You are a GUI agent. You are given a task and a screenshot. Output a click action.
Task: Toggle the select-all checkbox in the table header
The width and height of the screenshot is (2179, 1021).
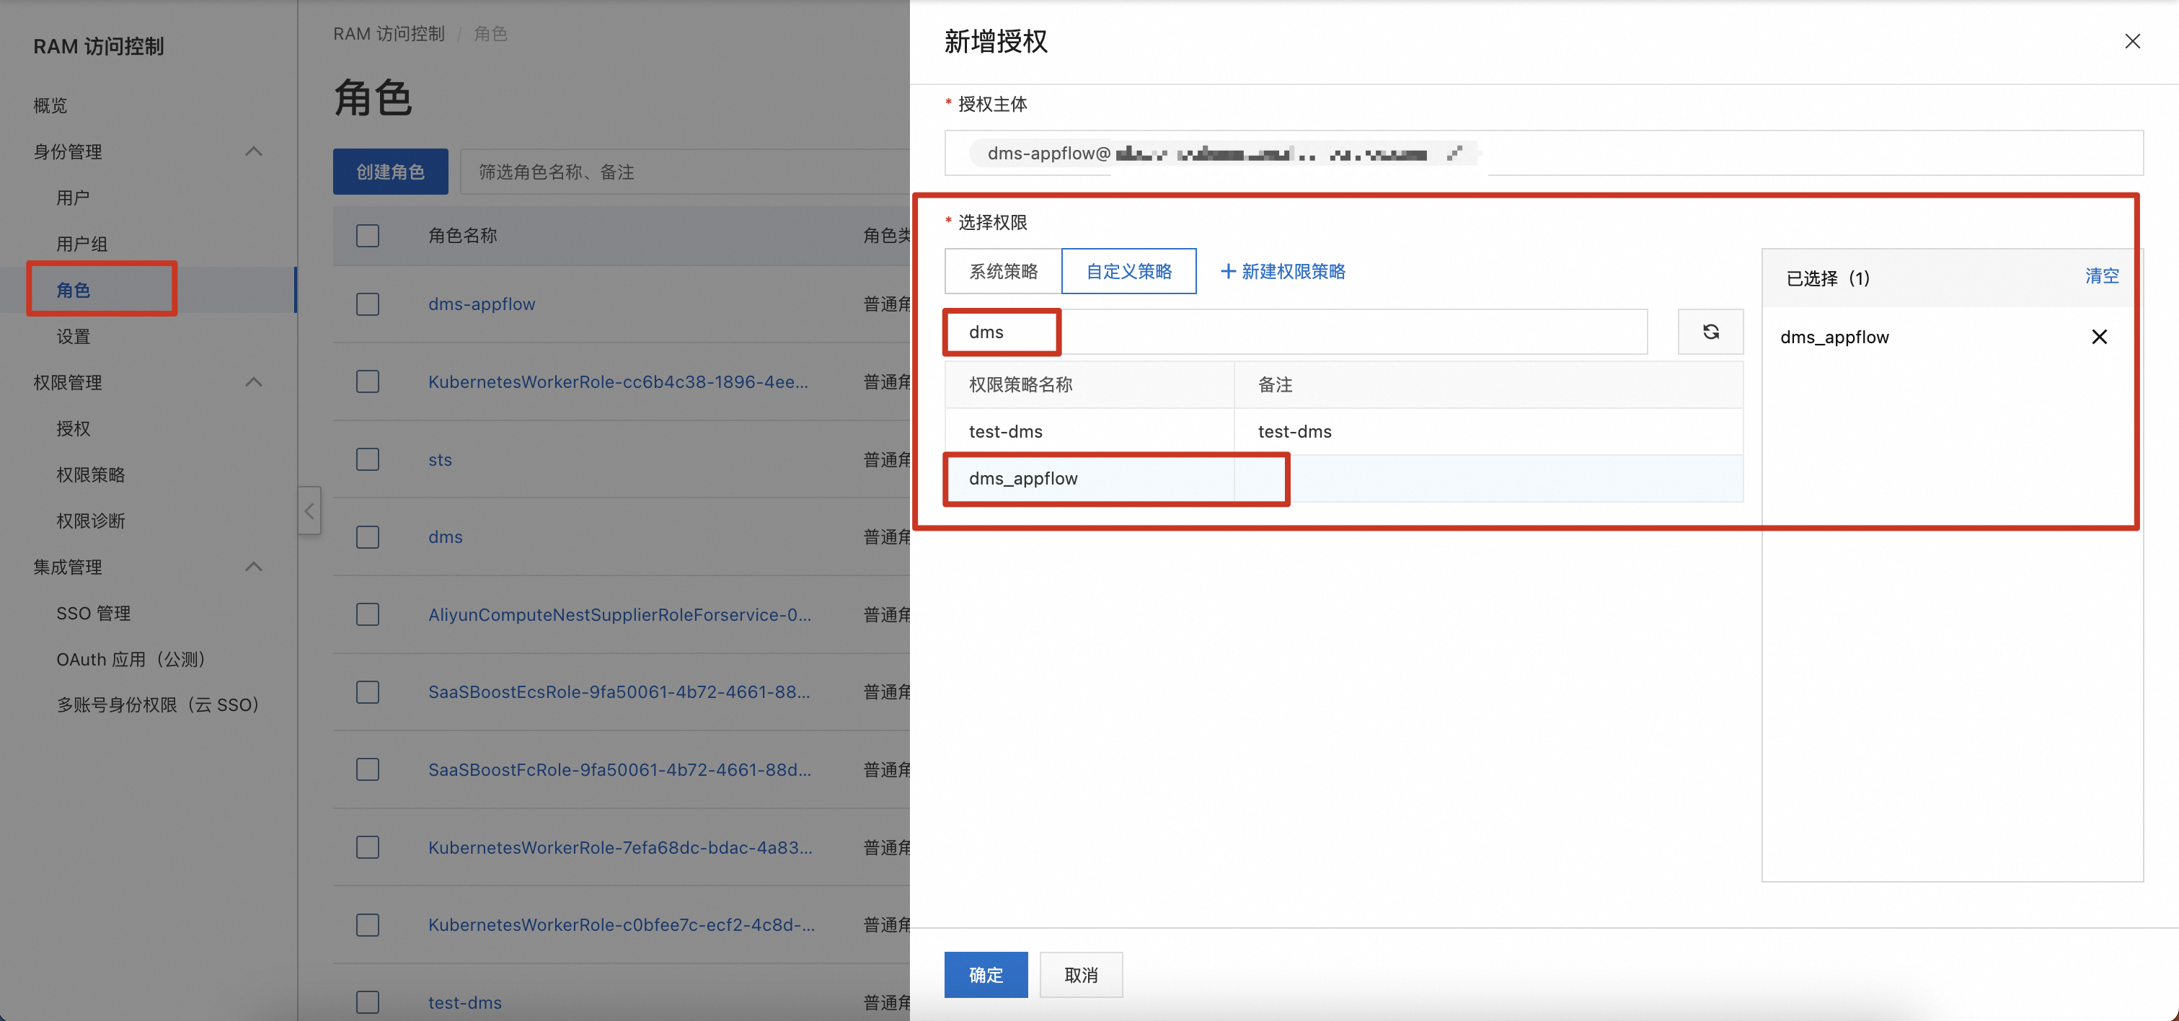367,235
